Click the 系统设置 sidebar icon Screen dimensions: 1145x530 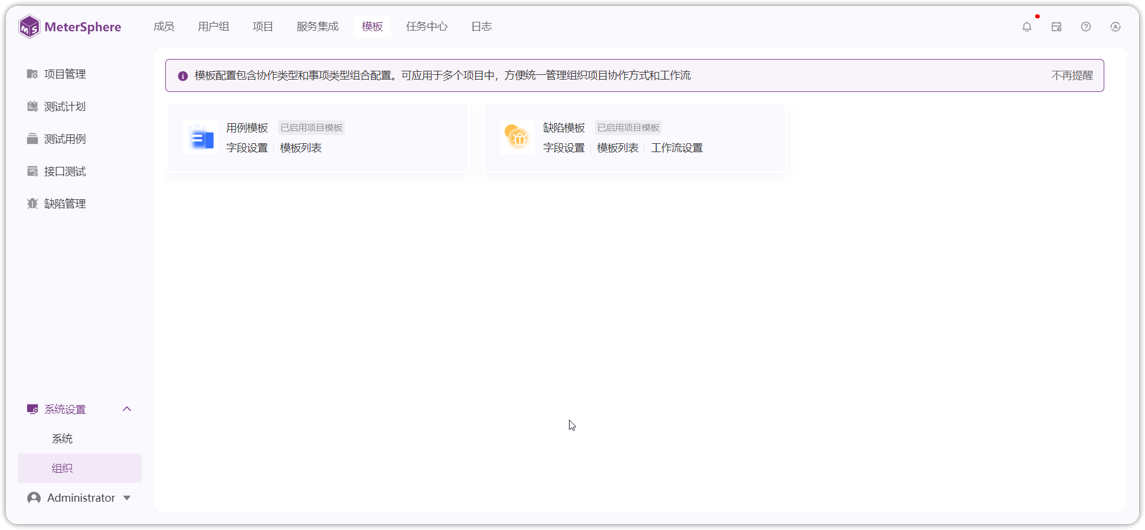tap(32, 409)
